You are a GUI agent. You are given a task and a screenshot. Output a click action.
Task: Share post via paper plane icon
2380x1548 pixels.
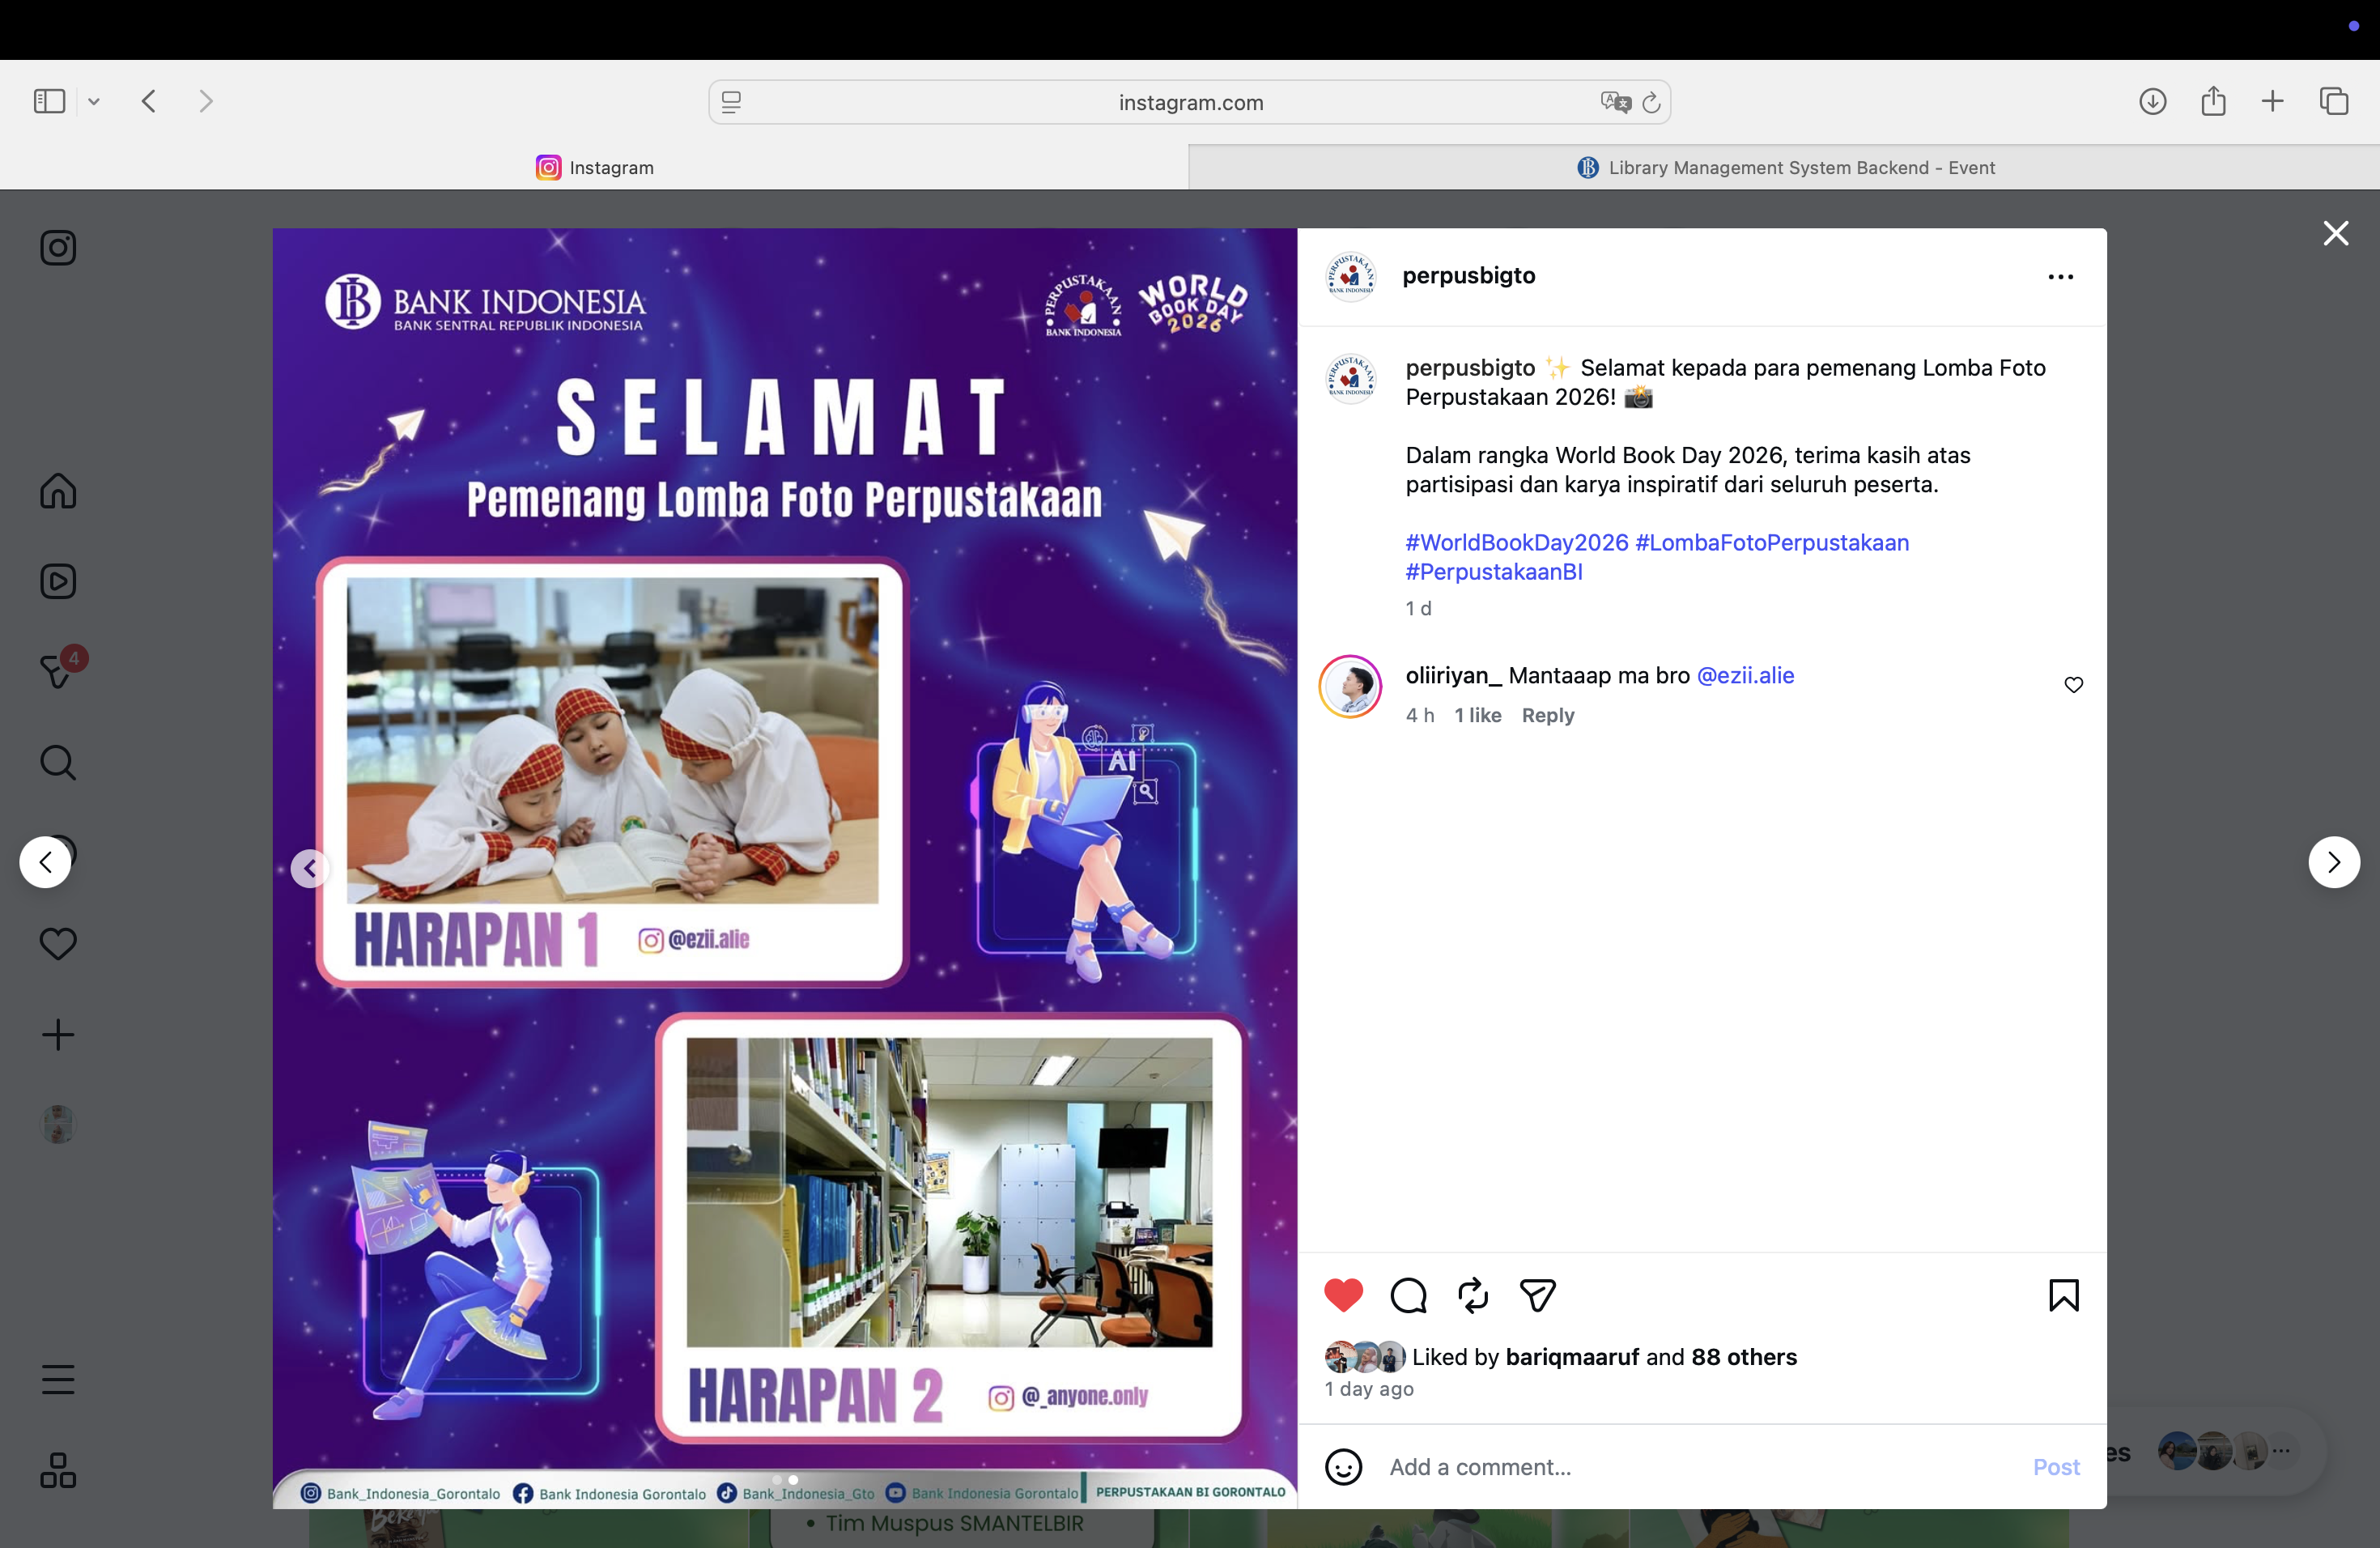[x=1537, y=1295]
